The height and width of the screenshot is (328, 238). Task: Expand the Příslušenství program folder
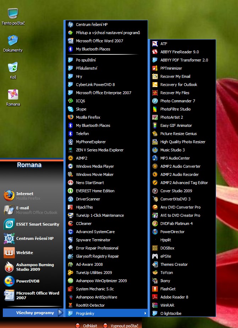point(86,68)
